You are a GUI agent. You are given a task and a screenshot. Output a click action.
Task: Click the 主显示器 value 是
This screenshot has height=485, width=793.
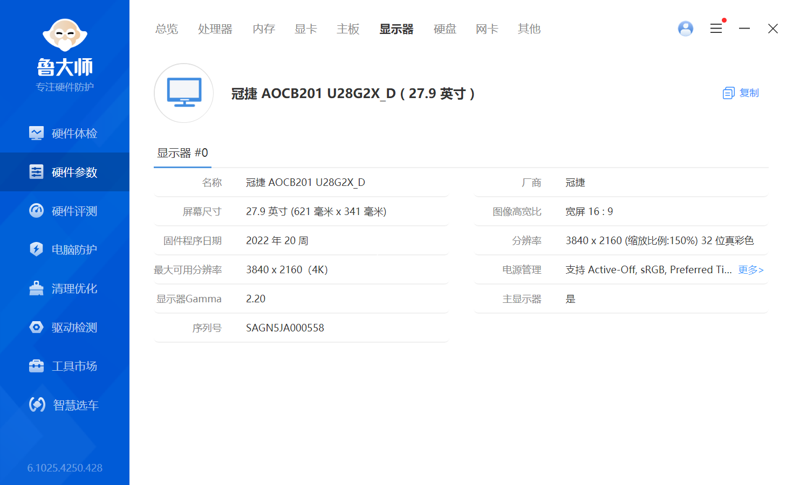point(570,299)
